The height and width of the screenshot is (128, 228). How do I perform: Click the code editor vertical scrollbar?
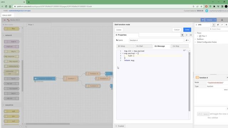(189, 82)
